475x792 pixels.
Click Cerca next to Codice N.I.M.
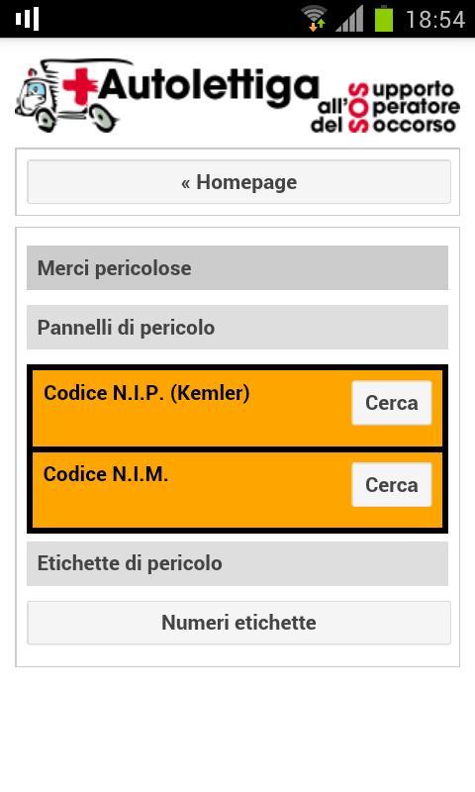point(392,485)
